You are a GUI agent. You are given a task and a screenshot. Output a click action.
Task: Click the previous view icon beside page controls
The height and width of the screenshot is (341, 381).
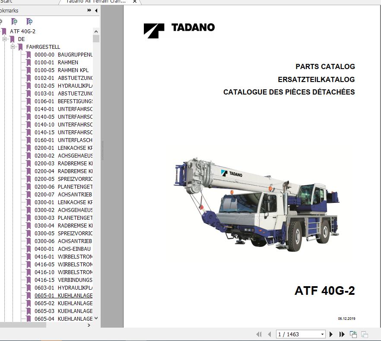pyautogui.click(x=353, y=335)
